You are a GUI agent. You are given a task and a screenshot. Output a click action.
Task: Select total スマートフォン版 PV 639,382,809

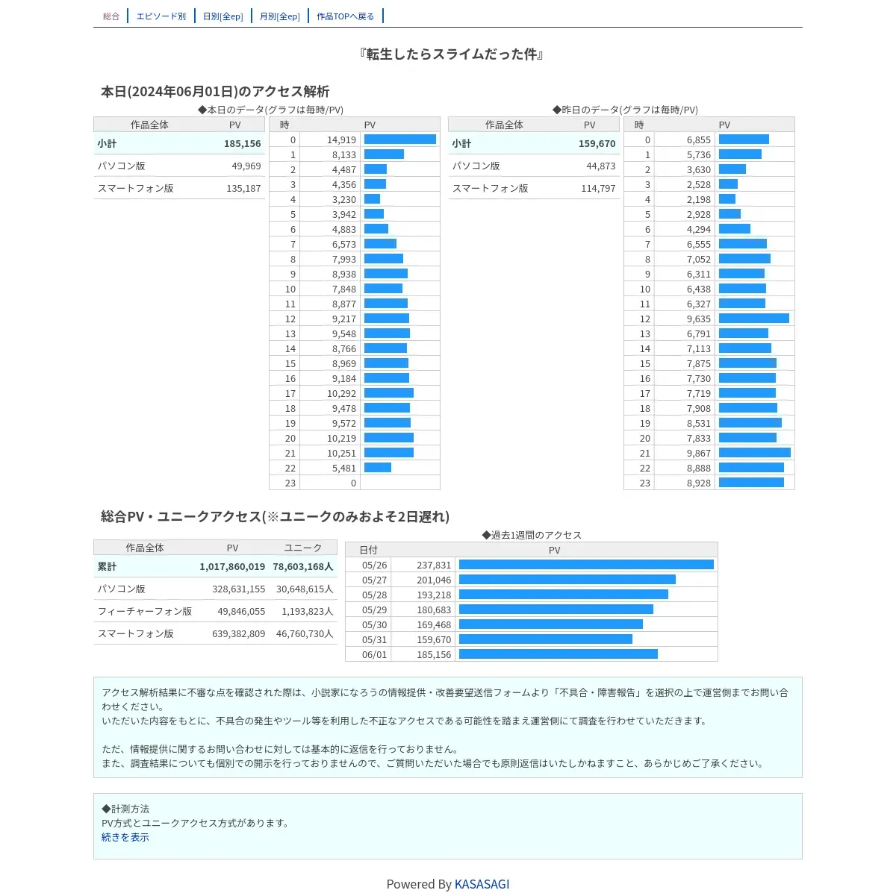239,633
